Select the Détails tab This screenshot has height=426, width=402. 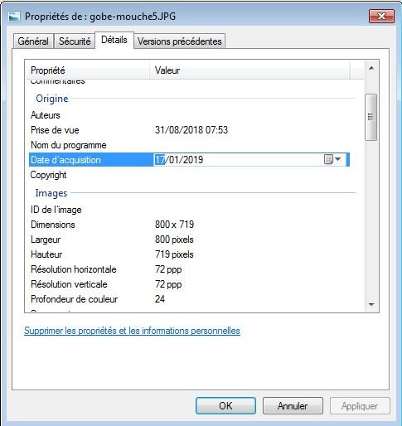tap(114, 41)
